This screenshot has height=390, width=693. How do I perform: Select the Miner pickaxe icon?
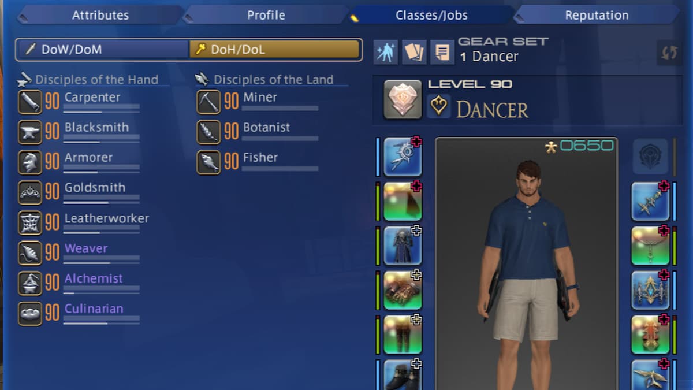tap(208, 102)
